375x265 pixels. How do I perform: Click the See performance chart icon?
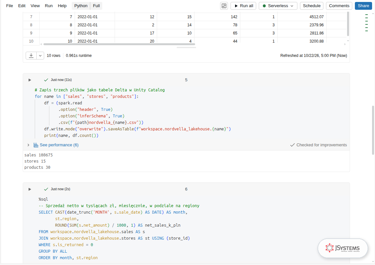pyautogui.click(x=36, y=145)
